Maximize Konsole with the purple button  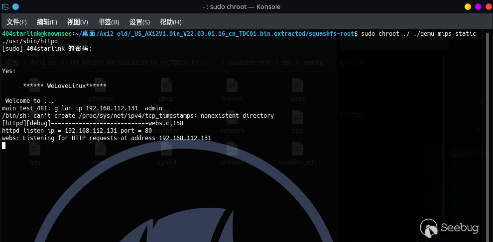pos(478,6)
